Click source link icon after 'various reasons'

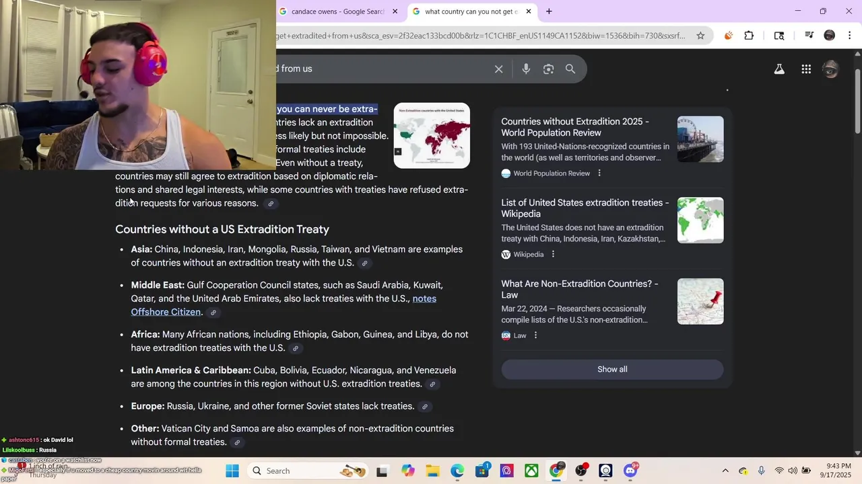tap(271, 204)
